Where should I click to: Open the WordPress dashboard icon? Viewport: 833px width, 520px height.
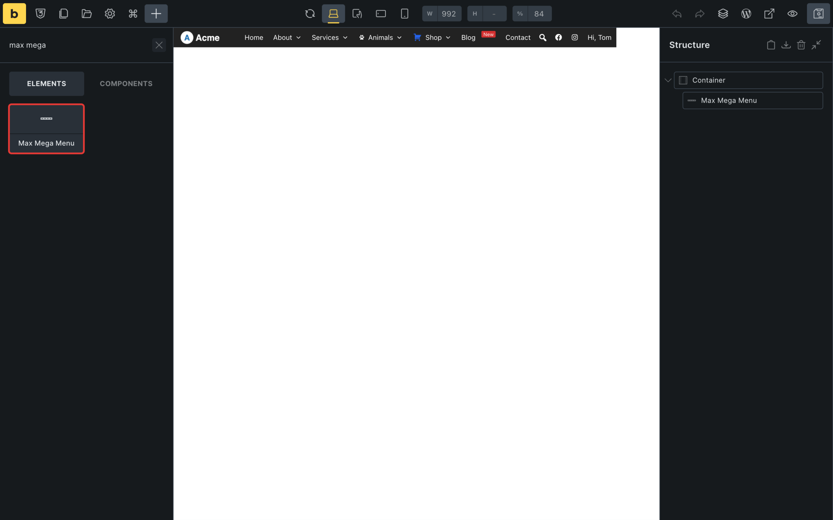tap(746, 14)
